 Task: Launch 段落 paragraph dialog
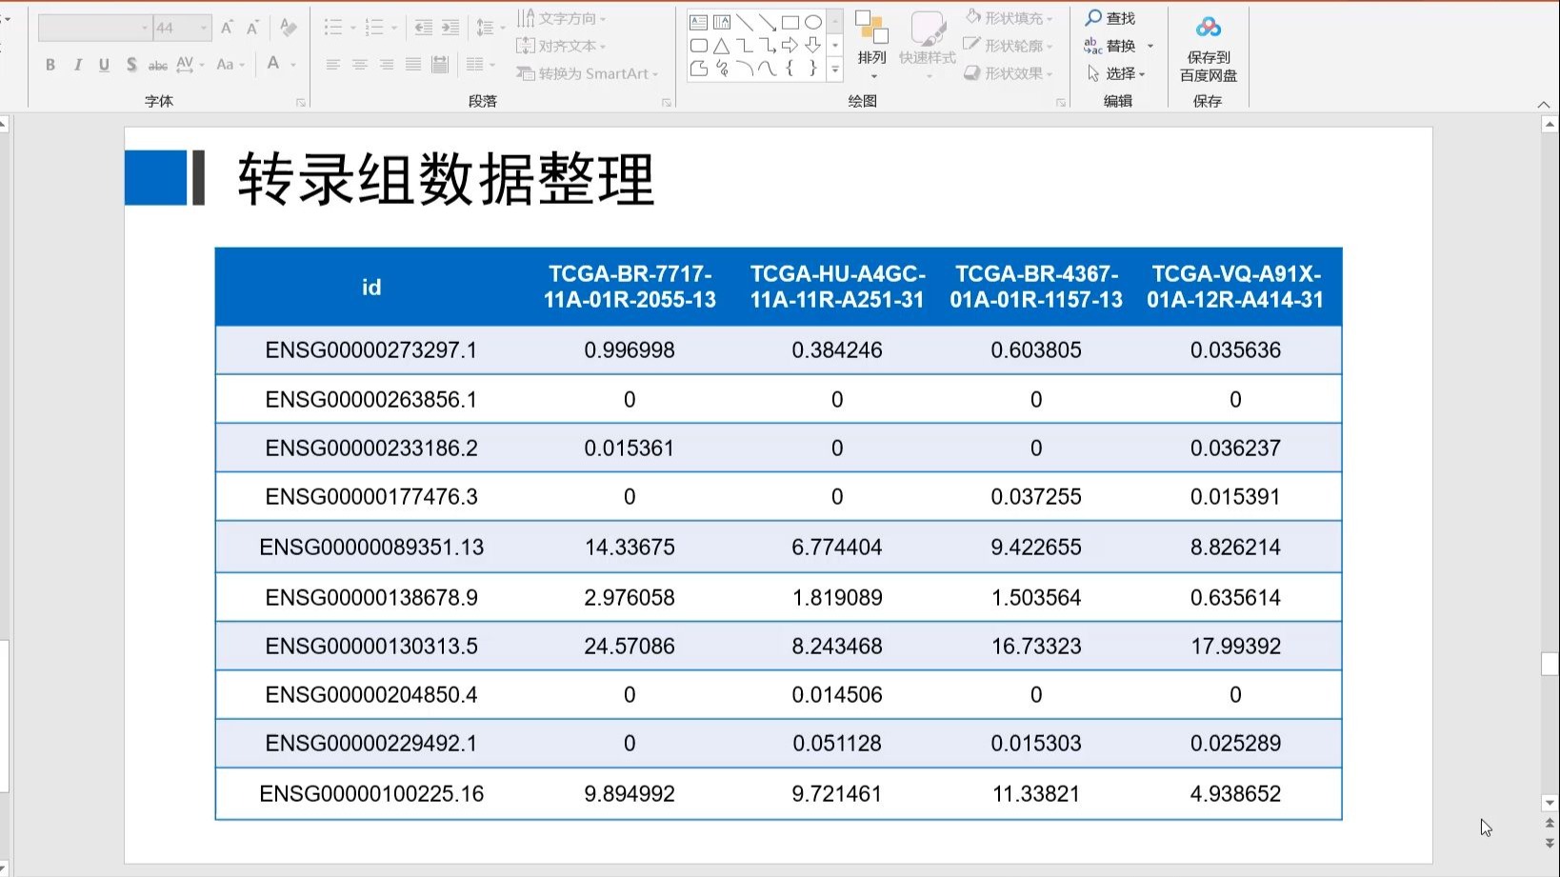point(666,102)
